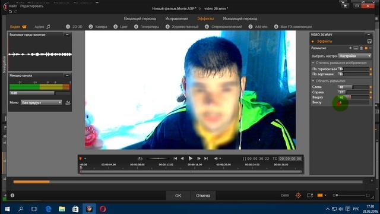Confirm changes with OK button

click(178, 196)
